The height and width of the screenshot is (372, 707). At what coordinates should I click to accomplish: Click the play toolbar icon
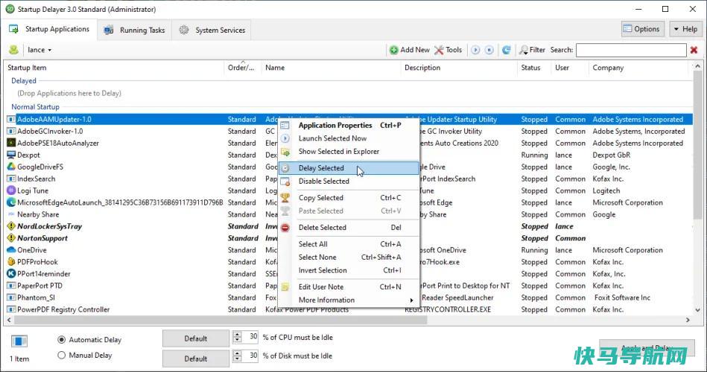pyautogui.click(x=475, y=50)
